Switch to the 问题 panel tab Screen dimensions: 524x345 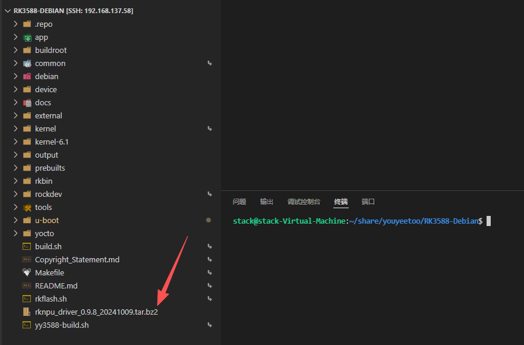[x=239, y=202]
